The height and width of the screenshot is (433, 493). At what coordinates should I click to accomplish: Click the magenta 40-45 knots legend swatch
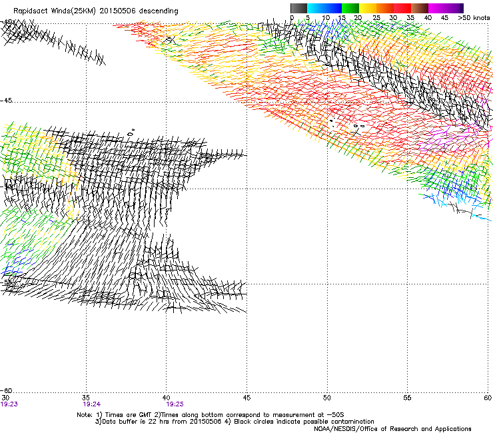coord(437,8)
